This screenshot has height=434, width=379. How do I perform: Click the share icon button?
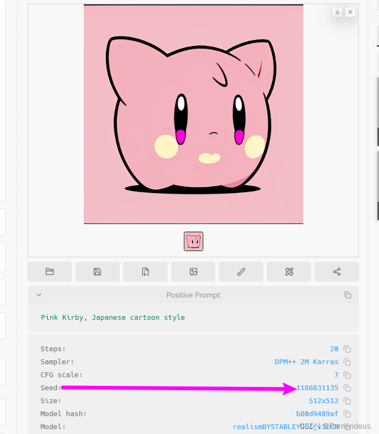coord(337,272)
